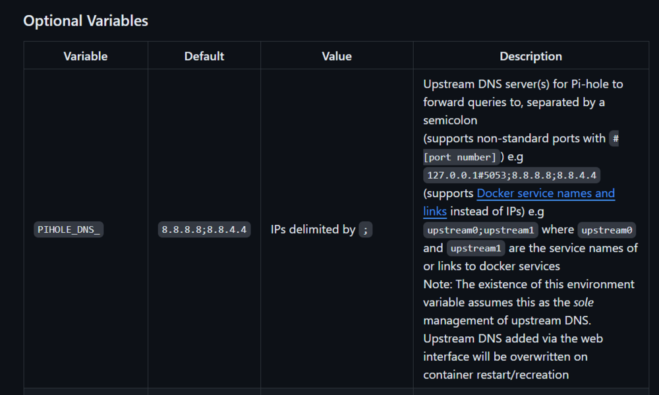Image resolution: width=659 pixels, height=395 pixels.
Task: Click the word 'links' in the hyperlink
Action: (434, 211)
